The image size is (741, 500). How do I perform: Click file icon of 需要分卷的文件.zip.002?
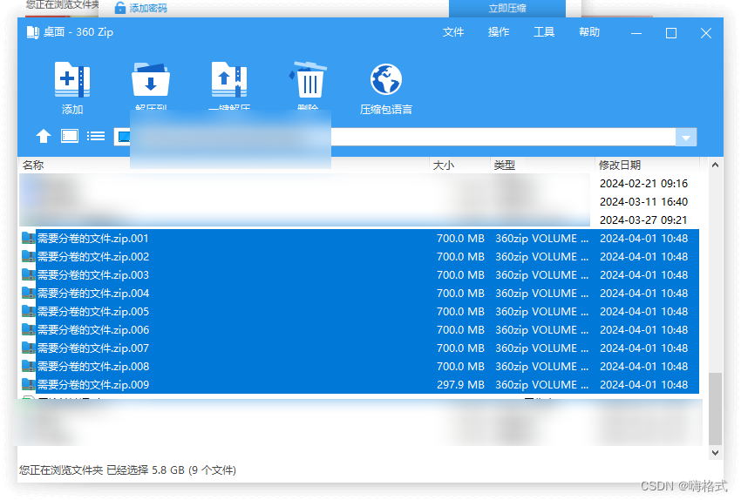click(29, 256)
